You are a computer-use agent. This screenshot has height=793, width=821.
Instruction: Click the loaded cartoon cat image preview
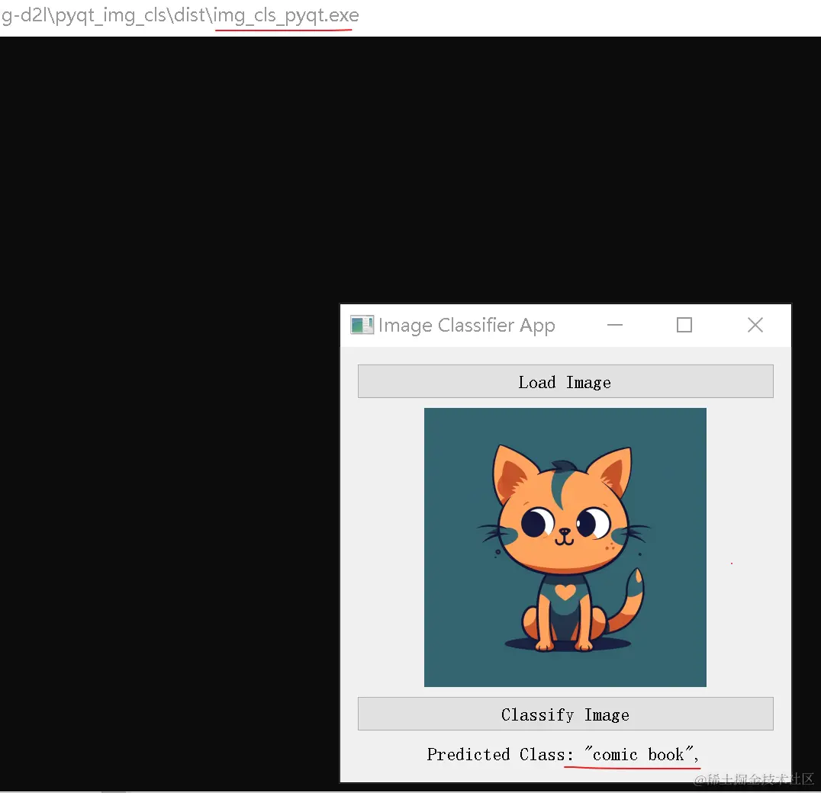point(565,547)
